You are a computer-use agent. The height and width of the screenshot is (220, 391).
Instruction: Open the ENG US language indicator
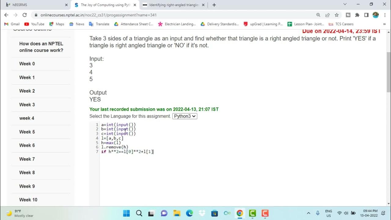coord(329,213)
